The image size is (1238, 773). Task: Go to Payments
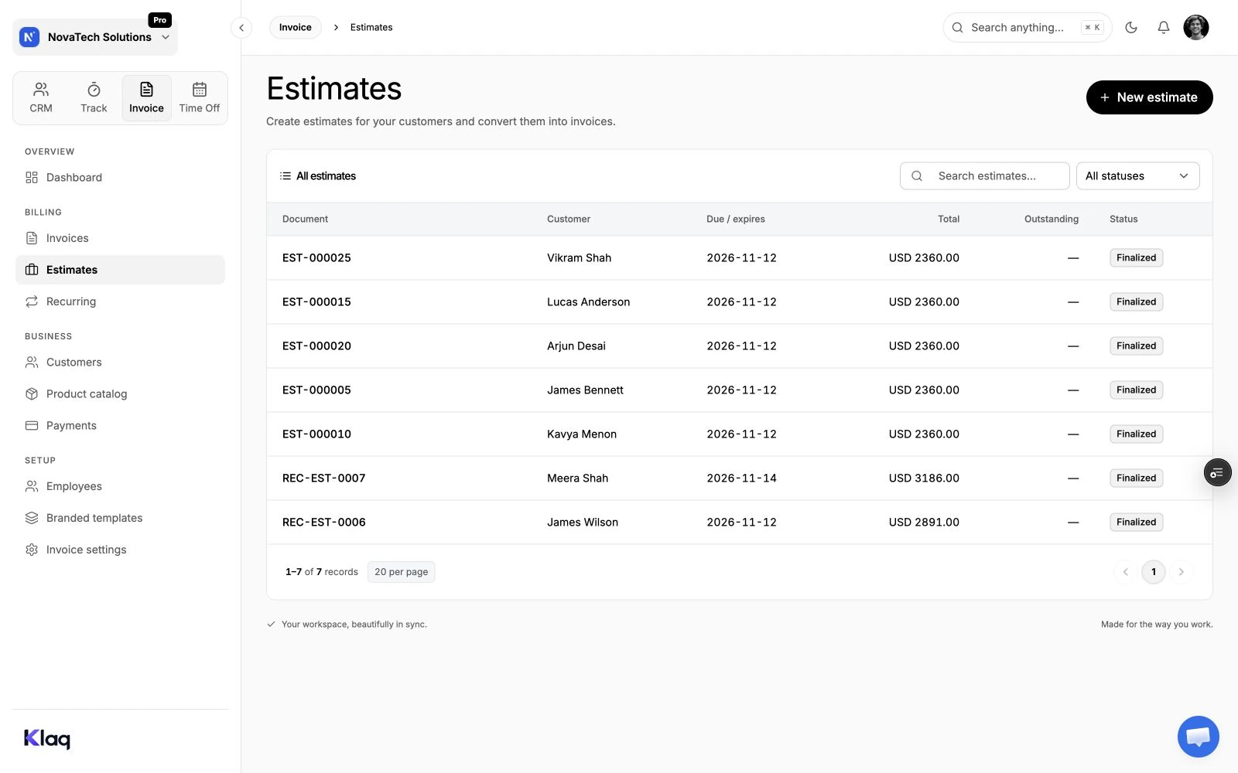click(x=120, y=426)
